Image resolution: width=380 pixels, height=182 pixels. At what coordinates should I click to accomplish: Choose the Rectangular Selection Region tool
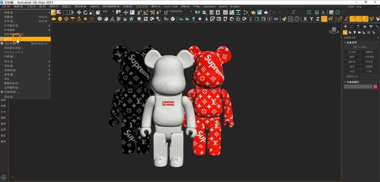tap(65, 12)
